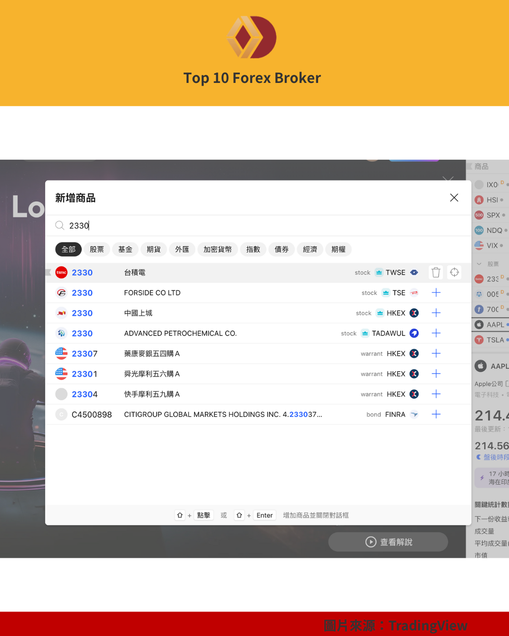This screenshot has height=636, width=509.
Task: Add CITIGROUP bond with plus icon
Action: click(x=436, y=414)
